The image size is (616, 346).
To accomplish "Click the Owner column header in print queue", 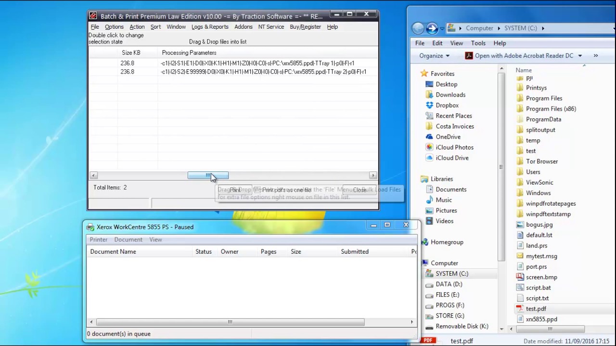I will point(230,252).
